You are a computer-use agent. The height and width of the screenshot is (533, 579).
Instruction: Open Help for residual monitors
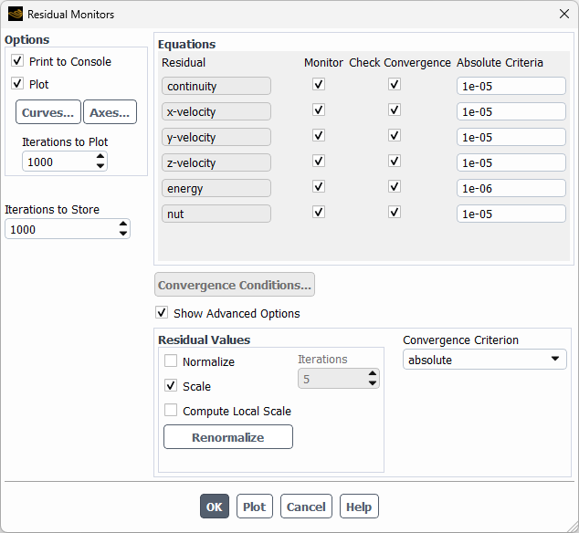coord(359,507)
